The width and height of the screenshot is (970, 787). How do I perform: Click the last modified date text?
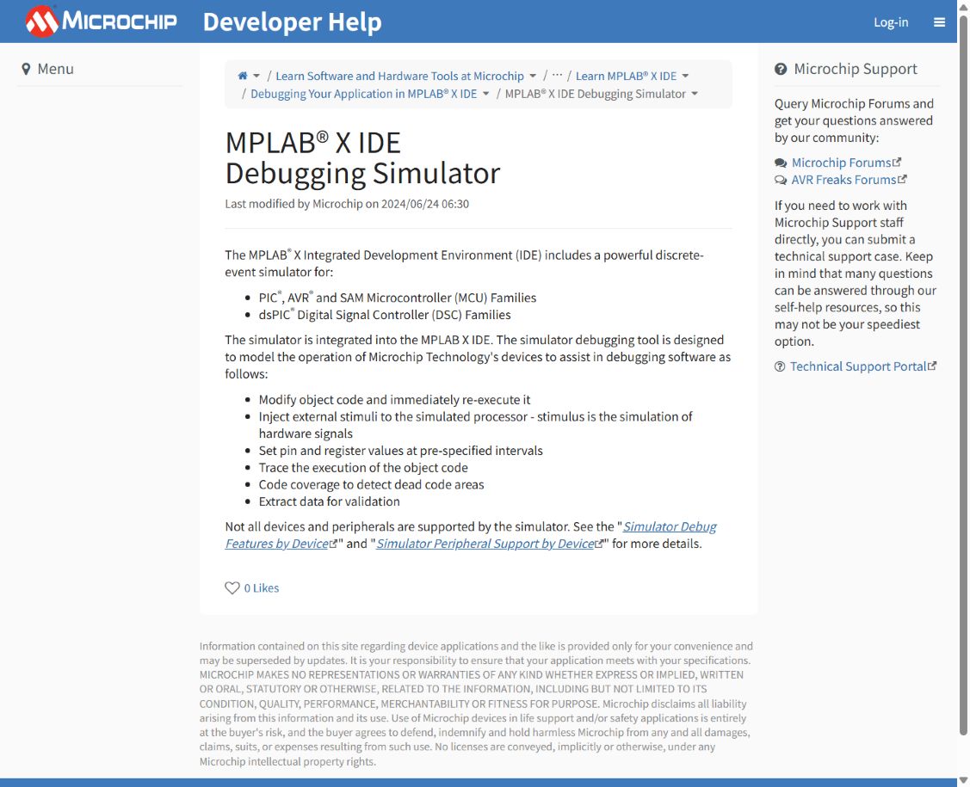click(347, 204)
